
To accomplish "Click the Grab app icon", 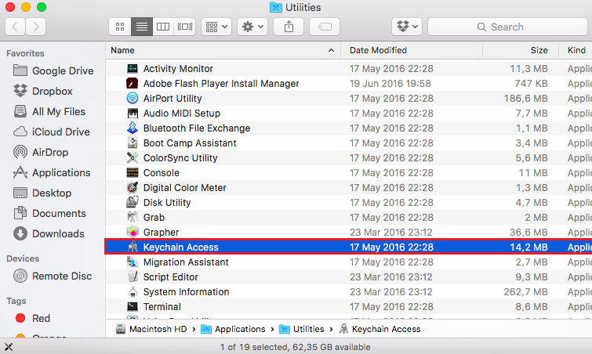I will [x=133, y=218].
